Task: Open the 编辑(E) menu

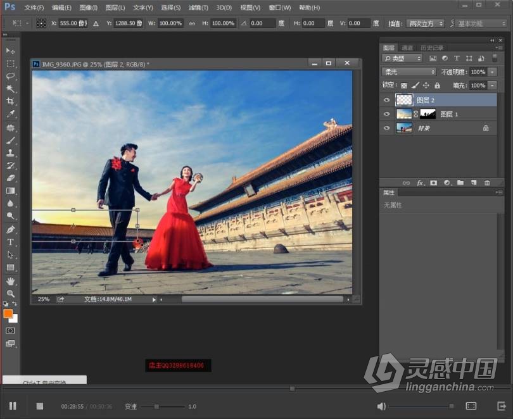Action: [61, 8]
